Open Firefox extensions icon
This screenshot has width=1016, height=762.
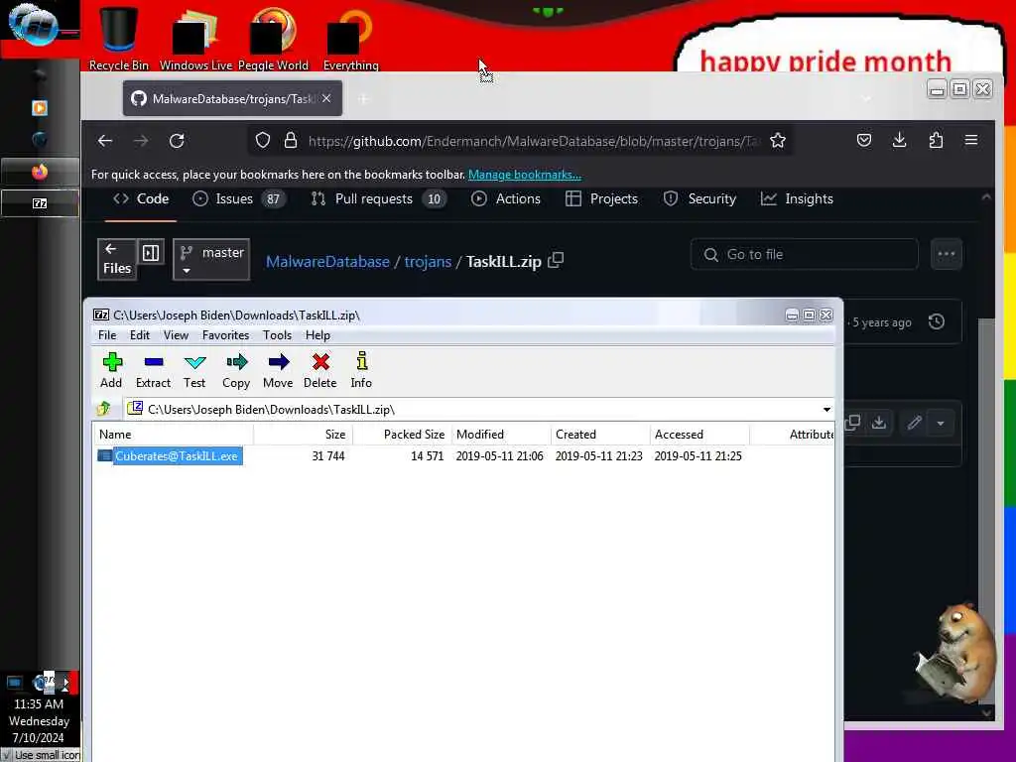click(x=936, y=141)
